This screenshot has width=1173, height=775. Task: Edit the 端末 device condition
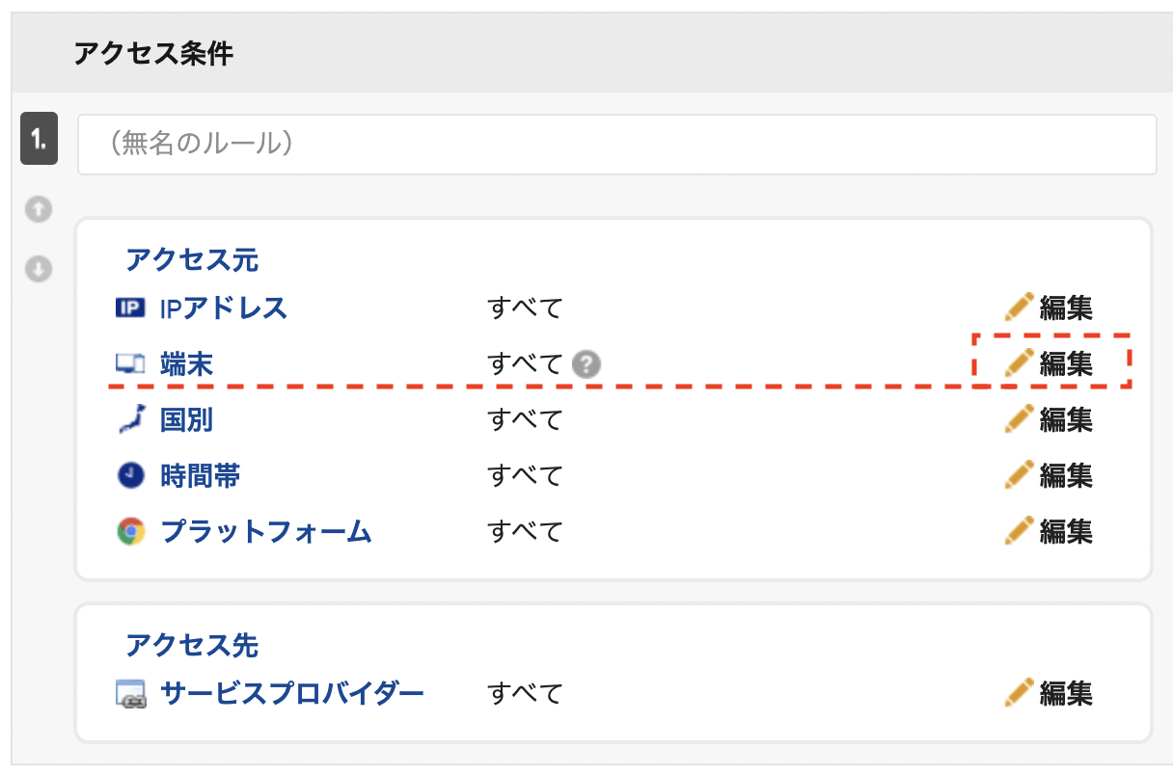click(x=1049, y=363)
